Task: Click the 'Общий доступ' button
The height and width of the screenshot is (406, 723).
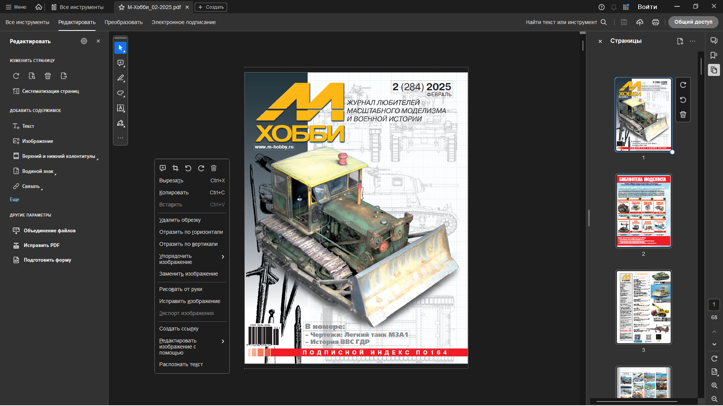Action: point(693,22)
